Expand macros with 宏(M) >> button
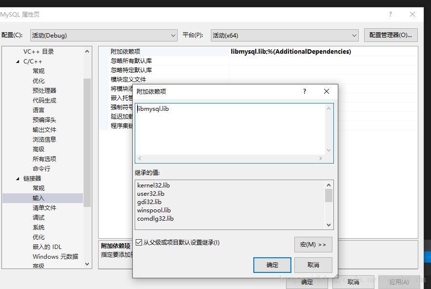Image resolution: width=431 pixels, height=289 pixels. 313,245
